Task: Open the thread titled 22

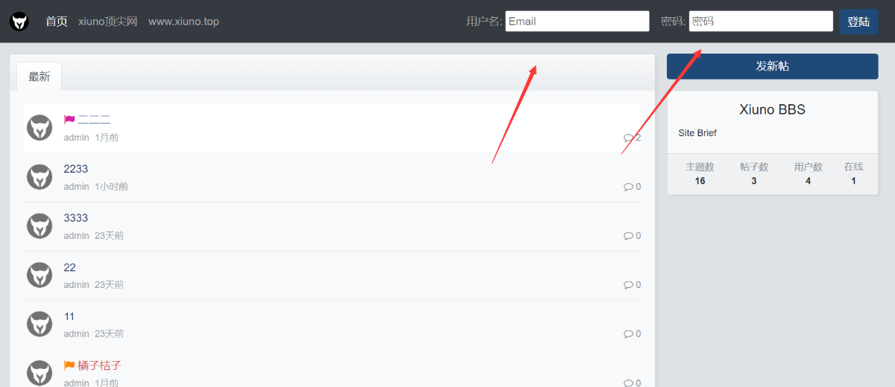Action: (69, 267)
